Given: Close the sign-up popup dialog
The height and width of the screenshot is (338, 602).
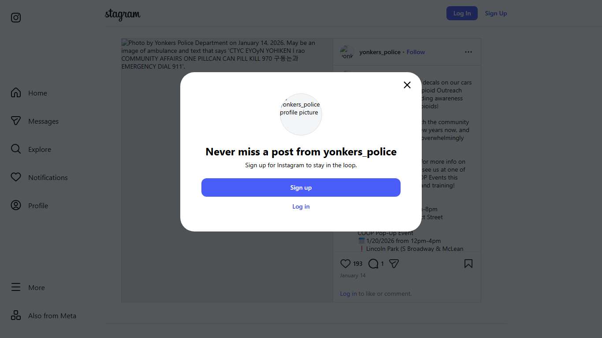Looking at the screenshot, I should point(407,85).
